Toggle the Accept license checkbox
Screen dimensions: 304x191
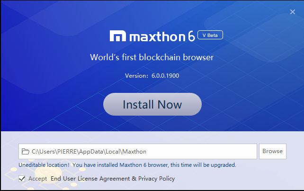coord(22,179)
